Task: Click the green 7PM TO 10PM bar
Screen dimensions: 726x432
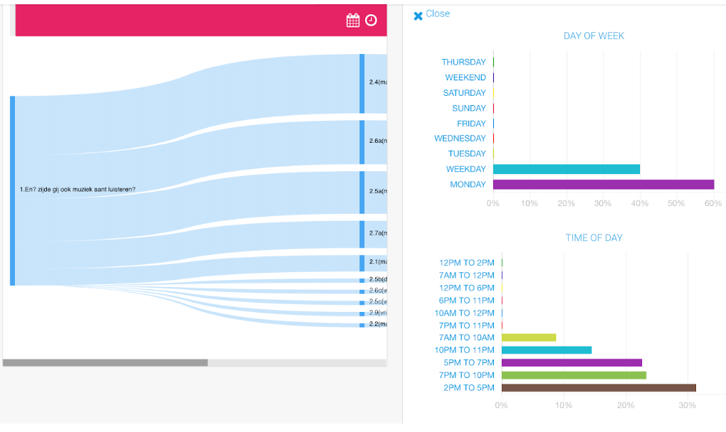Action: point(573,375)
